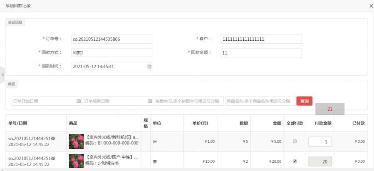Screen dimensions: 374x171
Task: Edit 付款金额 field showing 1
Action: point(320,141)
